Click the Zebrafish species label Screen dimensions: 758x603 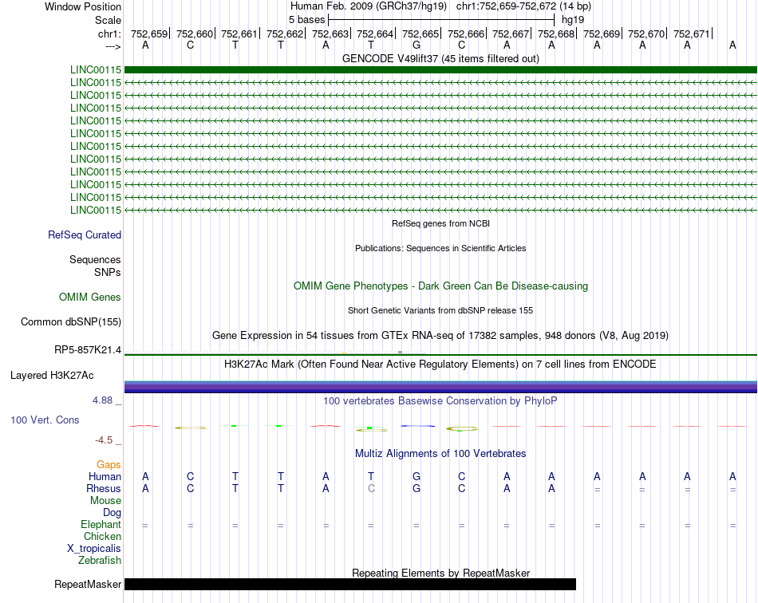coord(100,561)
